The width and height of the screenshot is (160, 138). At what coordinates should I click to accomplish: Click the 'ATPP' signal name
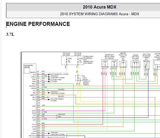click(x=34, y=106)
